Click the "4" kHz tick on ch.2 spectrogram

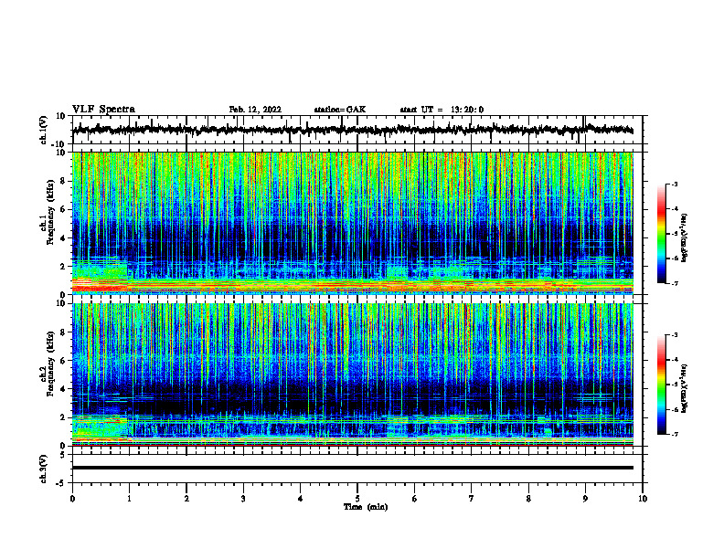64,389
